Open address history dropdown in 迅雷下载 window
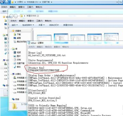 (117, 2)
